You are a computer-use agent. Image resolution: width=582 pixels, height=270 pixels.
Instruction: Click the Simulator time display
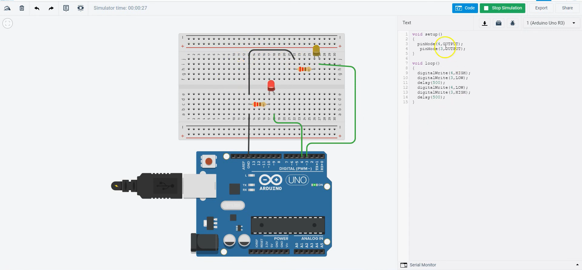[120, 8]
